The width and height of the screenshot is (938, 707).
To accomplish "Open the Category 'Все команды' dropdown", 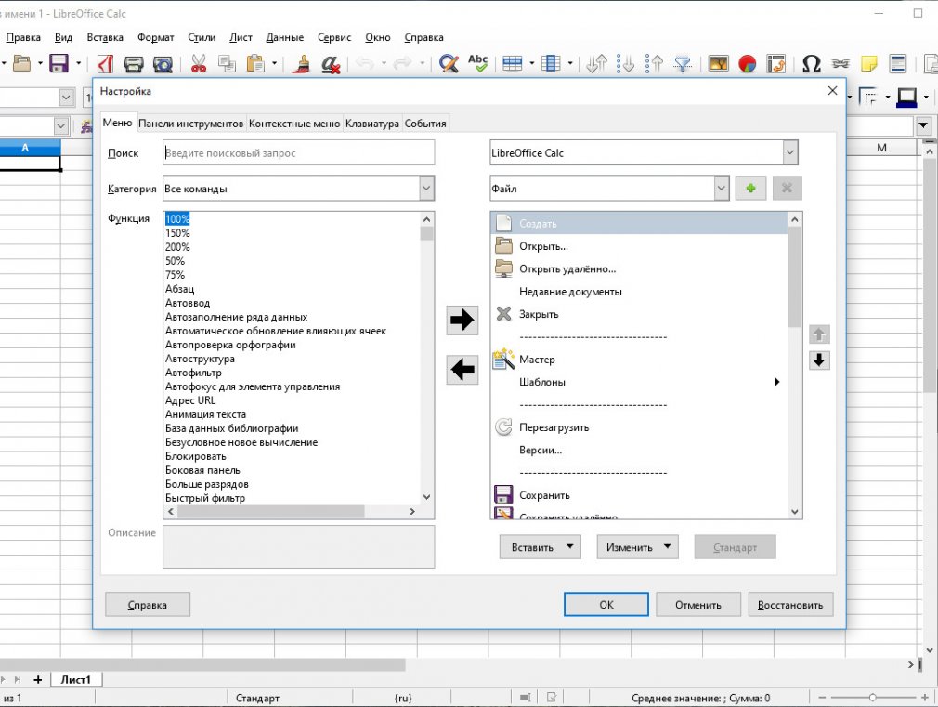I will [426, 188].
